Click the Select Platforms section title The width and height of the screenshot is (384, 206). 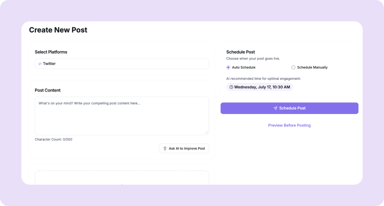click(x=51, y=52)
